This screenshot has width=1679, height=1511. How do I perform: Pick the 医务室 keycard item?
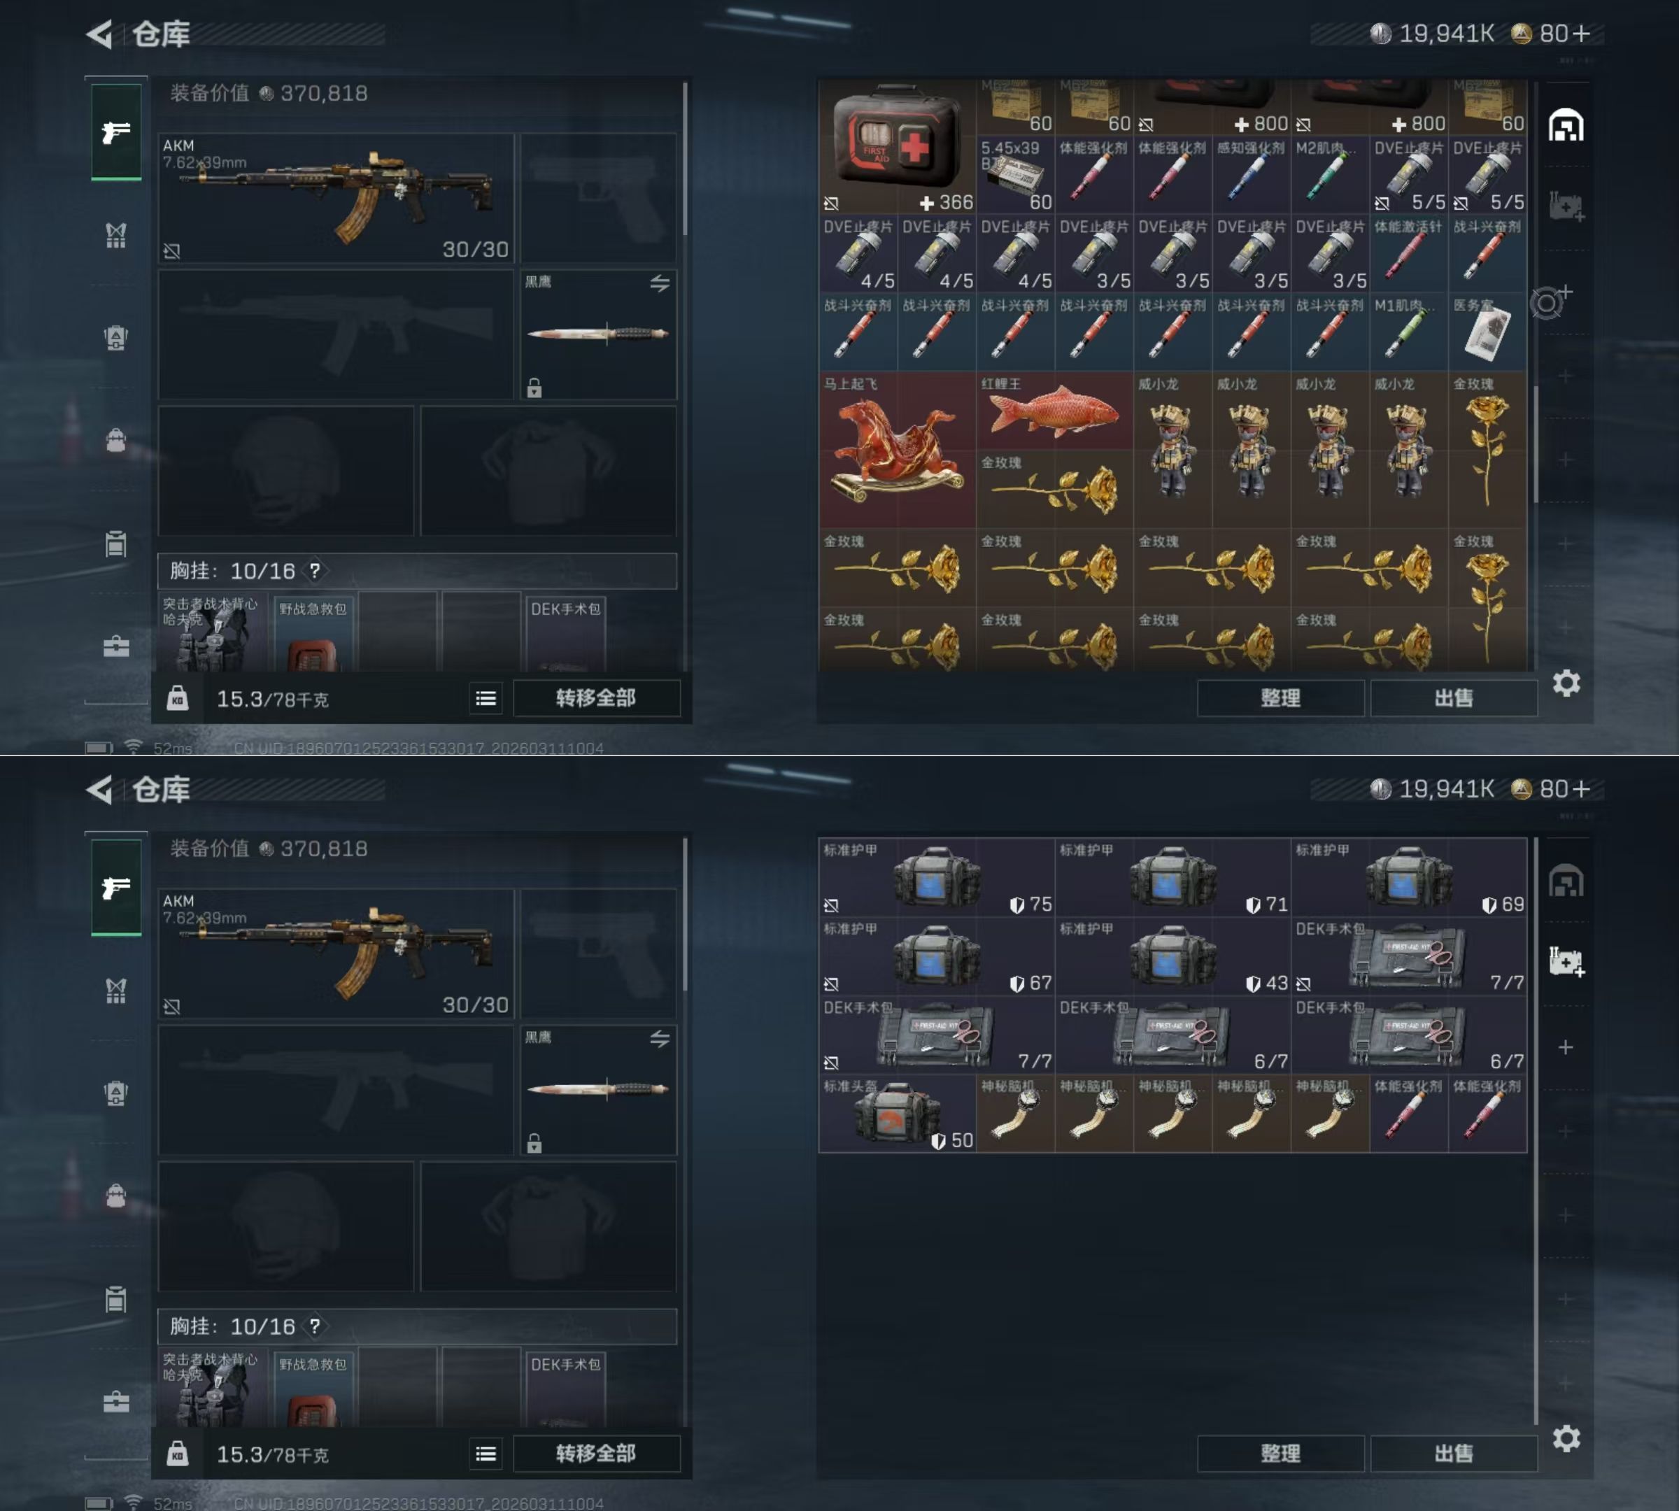tap(1487, 332)
